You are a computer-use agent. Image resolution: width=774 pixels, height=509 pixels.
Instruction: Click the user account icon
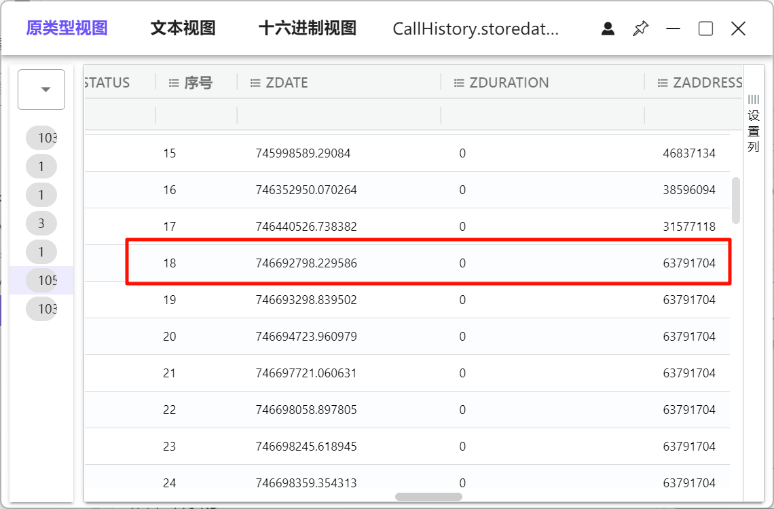608,29
